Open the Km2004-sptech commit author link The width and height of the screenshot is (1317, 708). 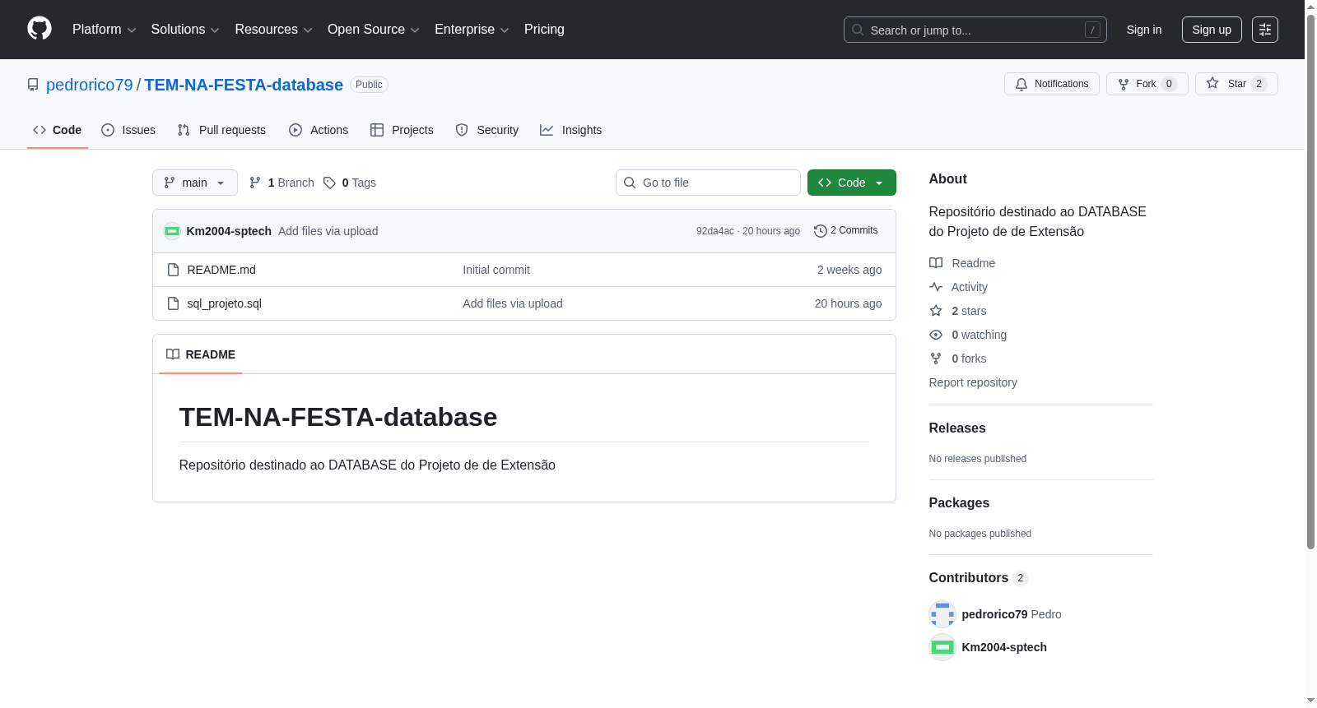pos(229,231)
